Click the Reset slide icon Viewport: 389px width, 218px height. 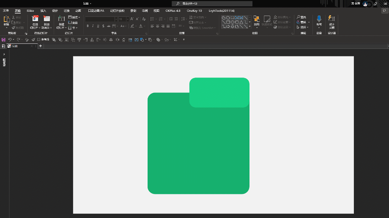pos(70,22)
